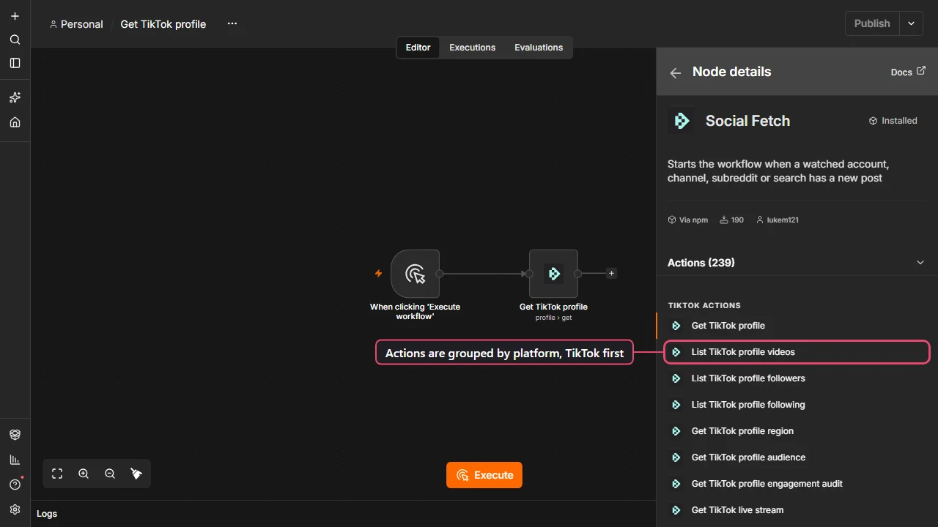This screenshot has width=938, height=527.
Task: Click the Installed status label
Action: (899, 121)
